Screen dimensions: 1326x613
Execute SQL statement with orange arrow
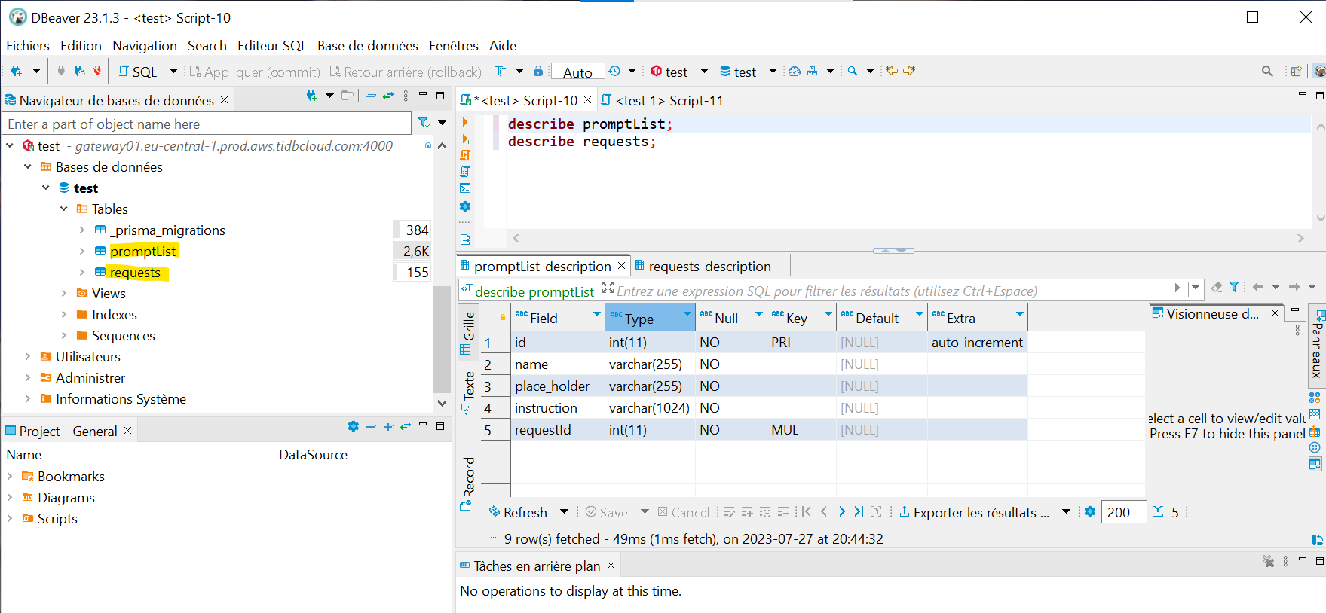[x=465, y=122]
